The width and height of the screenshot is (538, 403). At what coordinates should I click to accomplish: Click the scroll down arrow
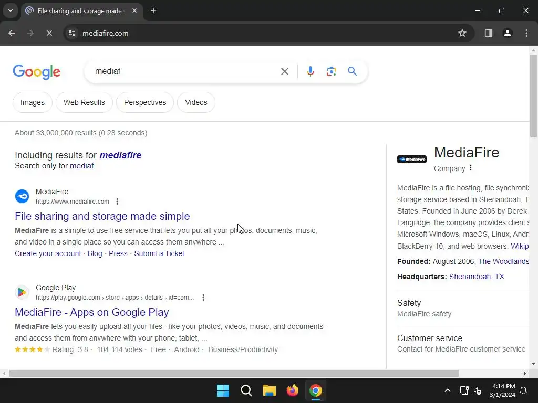coord(533,364)
